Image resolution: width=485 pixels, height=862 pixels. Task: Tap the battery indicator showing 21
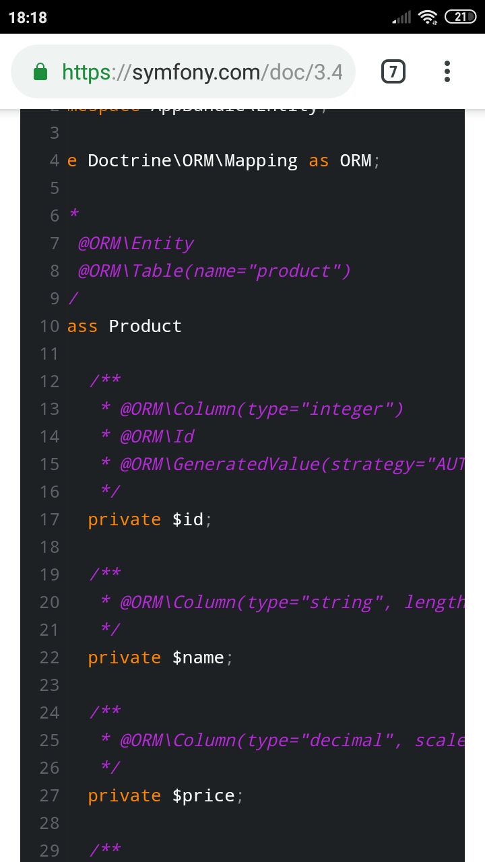(461, 18)
